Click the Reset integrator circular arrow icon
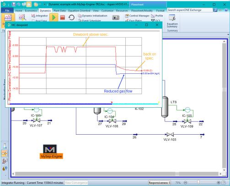 71,17
